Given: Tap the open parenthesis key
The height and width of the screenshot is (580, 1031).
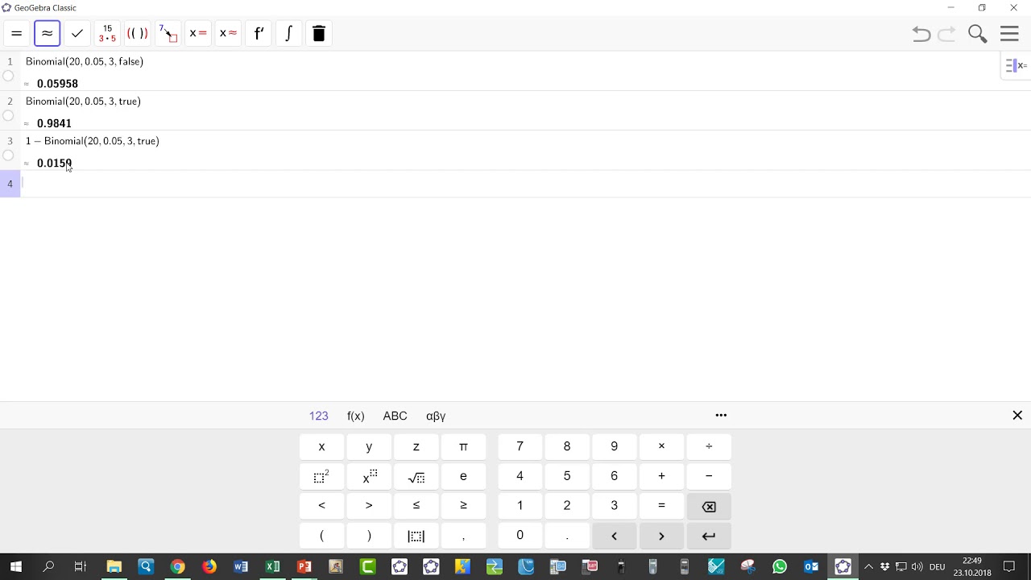Looking at the screenshot, I should pyautogui.click(x=321, y=536).
